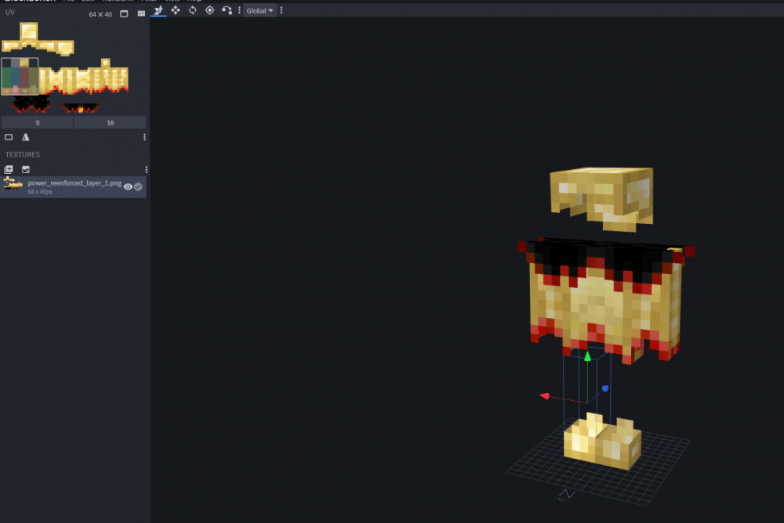The width and height of the screenshot is (784, 523).
Task: Open the Textures toolbar three-dot menu
Action: click(146, 170)
